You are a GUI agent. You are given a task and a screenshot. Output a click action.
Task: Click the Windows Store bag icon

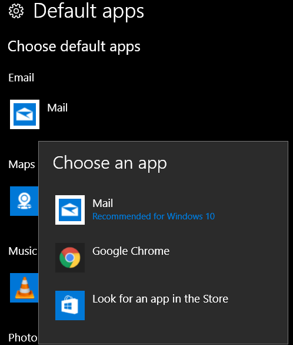(x=70, y=305)
